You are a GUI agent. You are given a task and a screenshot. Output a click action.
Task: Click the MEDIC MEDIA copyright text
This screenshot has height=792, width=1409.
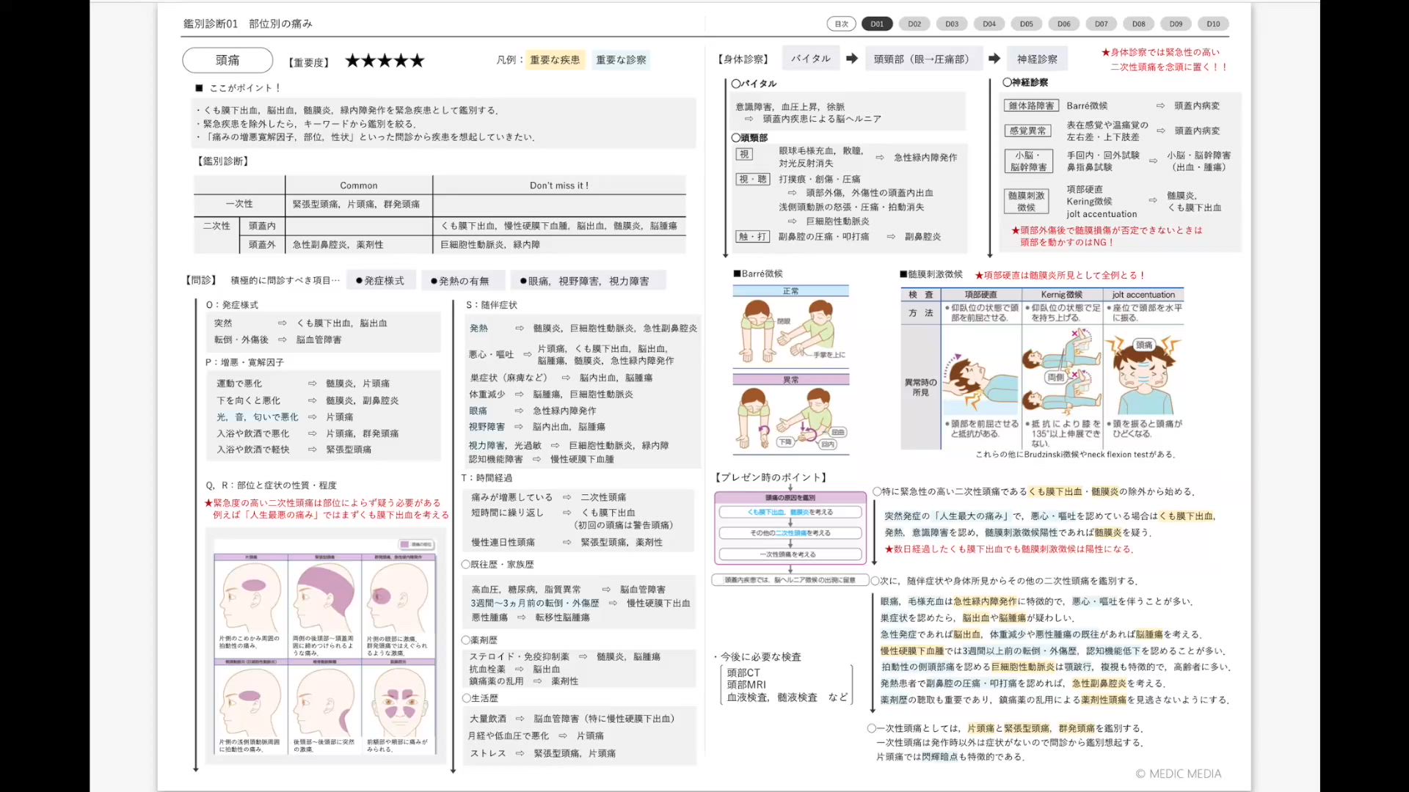[x=1178, y=774]
